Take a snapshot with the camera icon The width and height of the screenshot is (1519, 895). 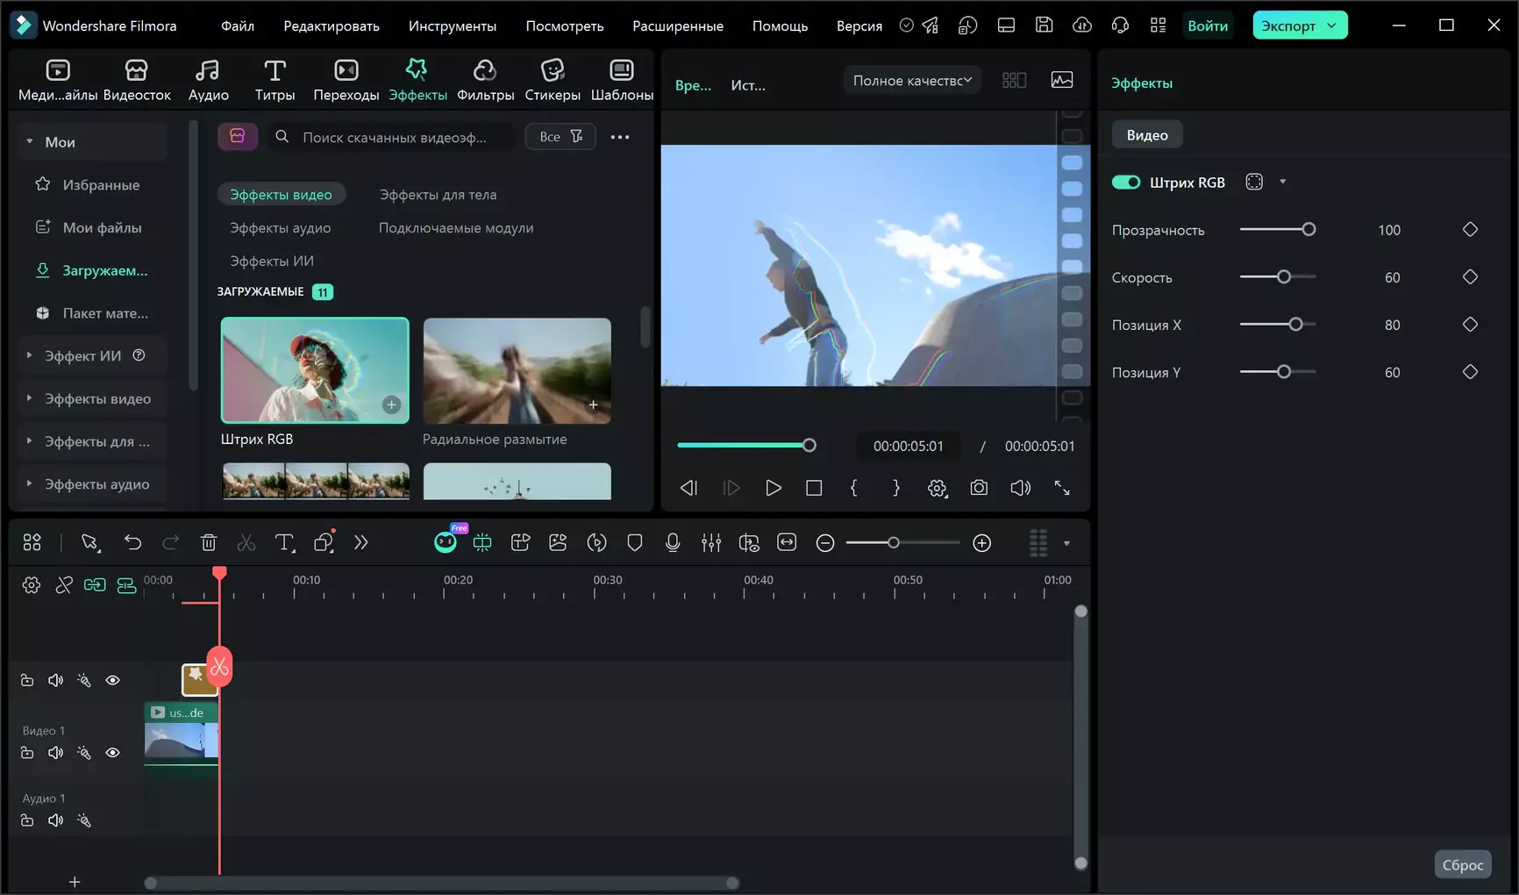[979, 488]
